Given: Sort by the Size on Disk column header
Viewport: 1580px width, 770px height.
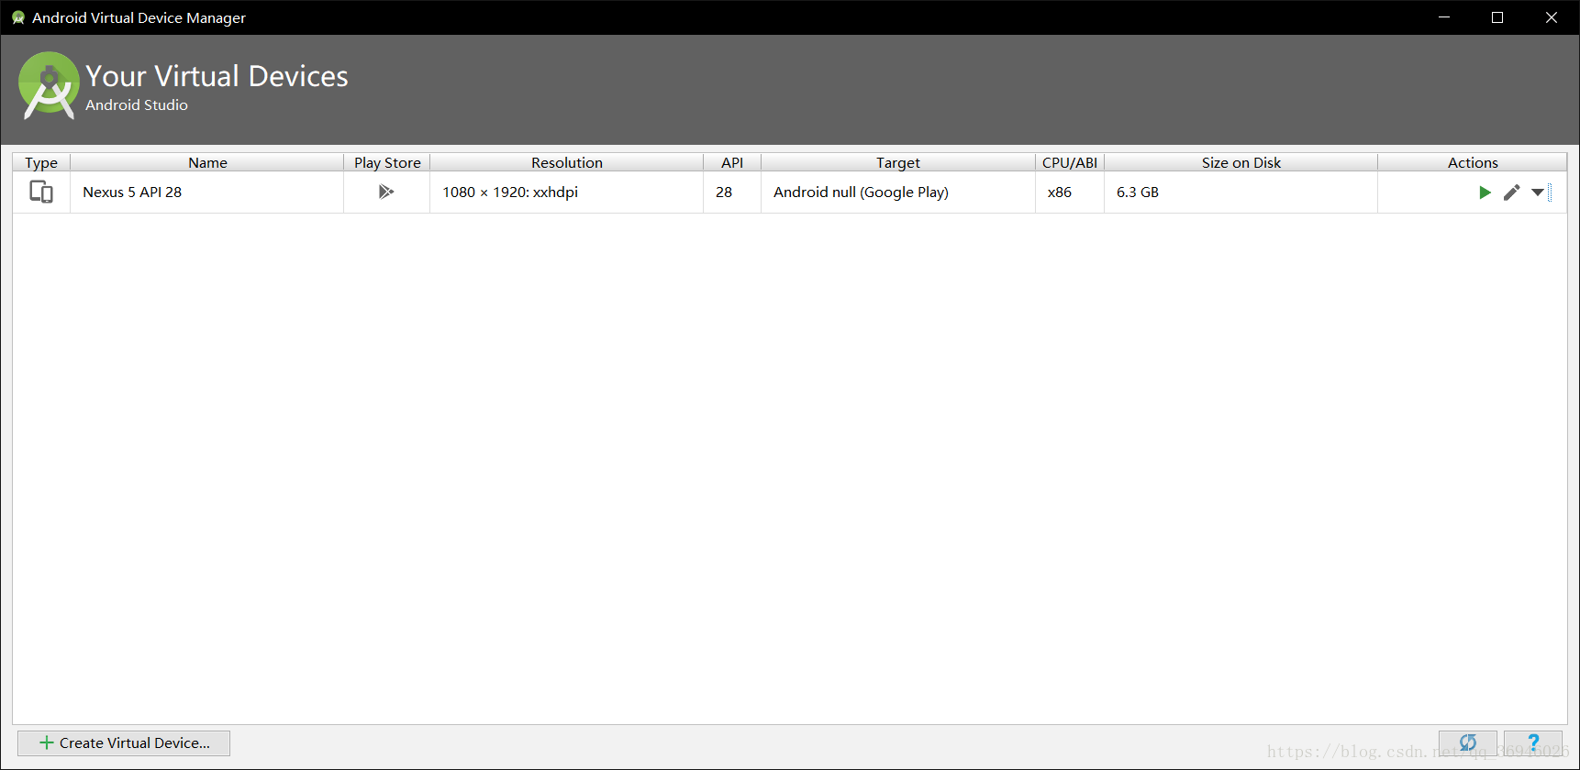Looking at the screenshot, I should click(x=1241, y=162).
